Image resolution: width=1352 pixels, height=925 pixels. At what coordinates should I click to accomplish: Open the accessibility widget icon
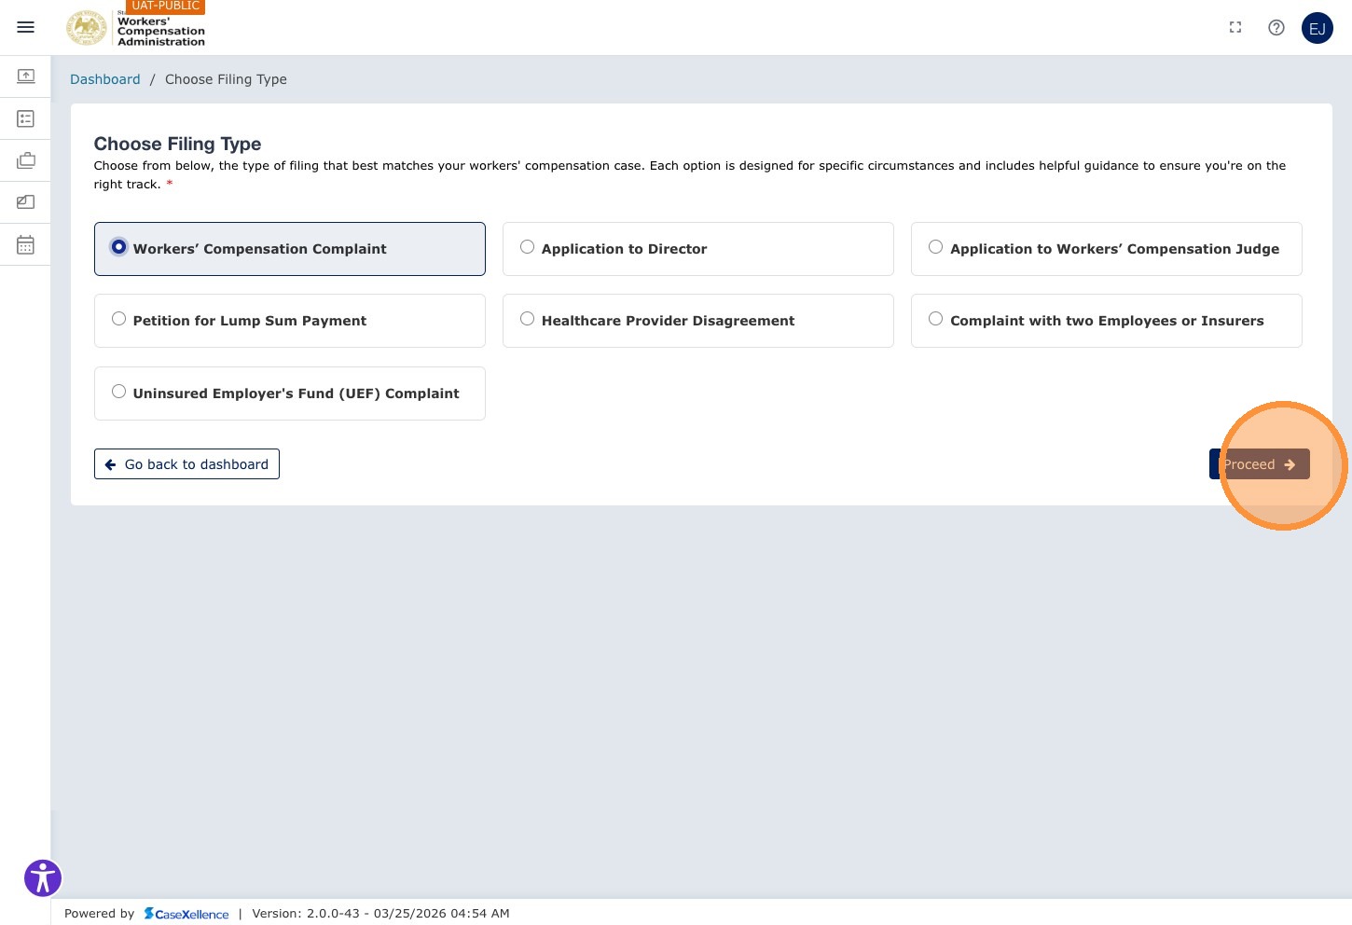point(43,878)
